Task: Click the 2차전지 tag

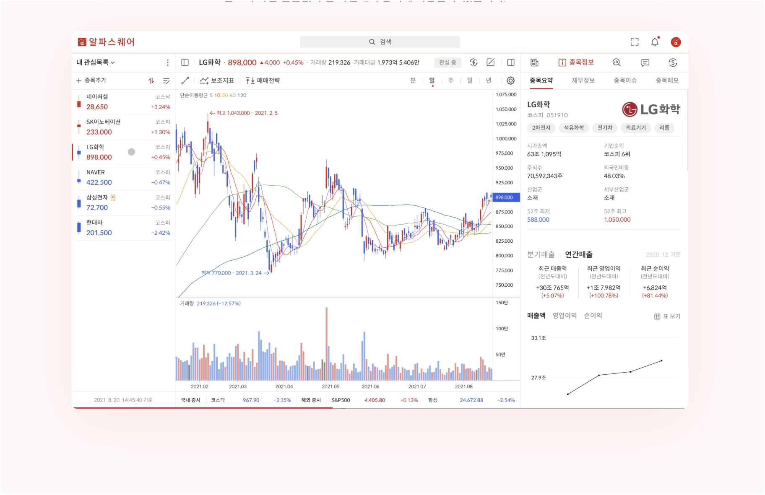Action: [x=541, y=128]
